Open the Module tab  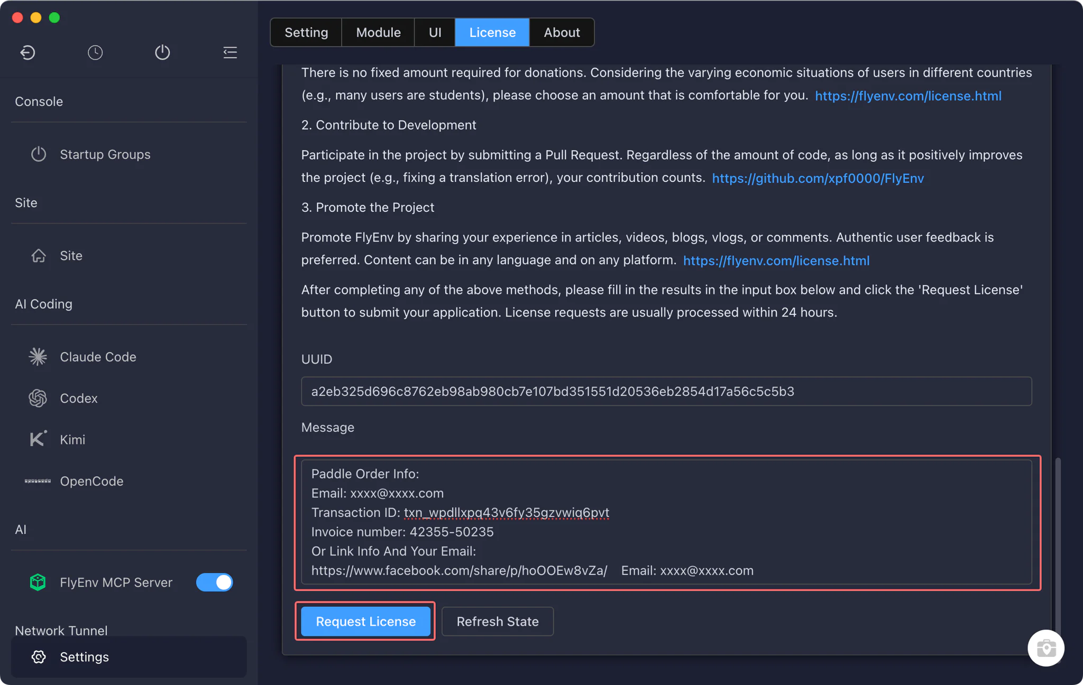pyautogui.click(x=378, y=32)
